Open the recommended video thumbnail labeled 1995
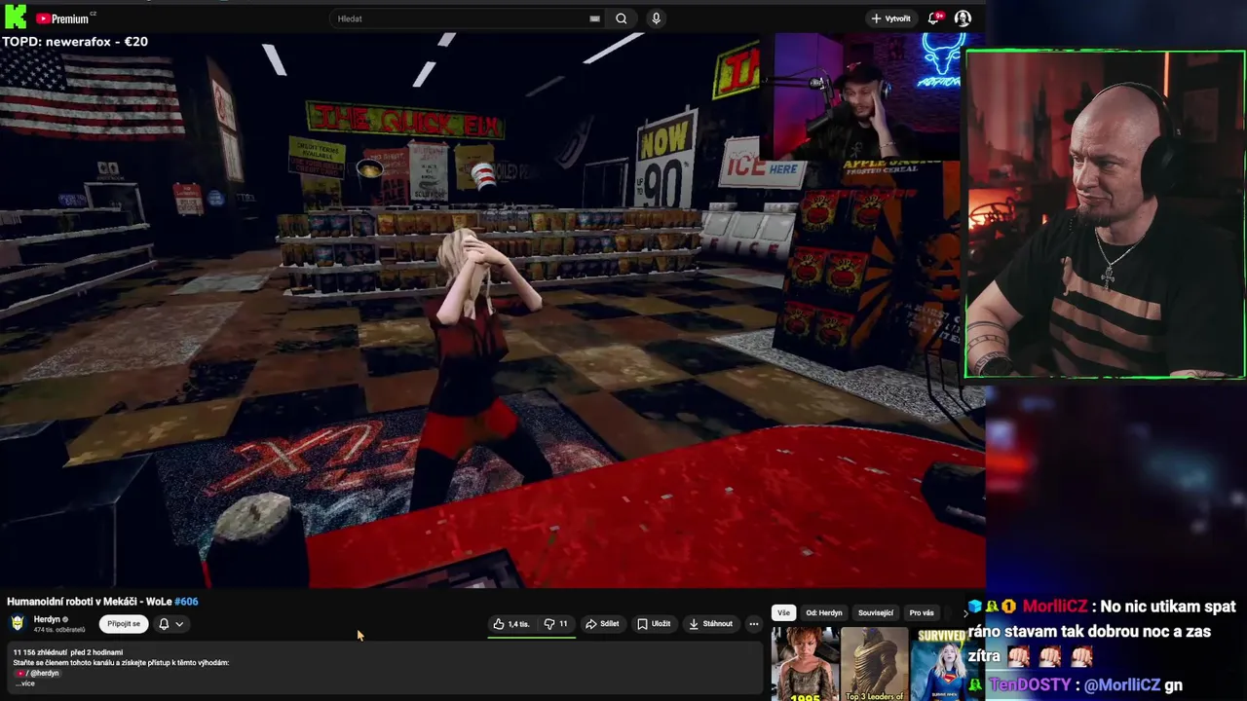This screenshot has height=701, width=1247. 805,664
